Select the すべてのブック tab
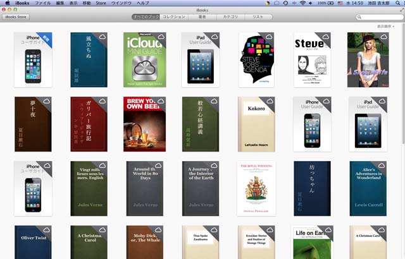This screenshot has height=259, width=405. coord(146,17)
